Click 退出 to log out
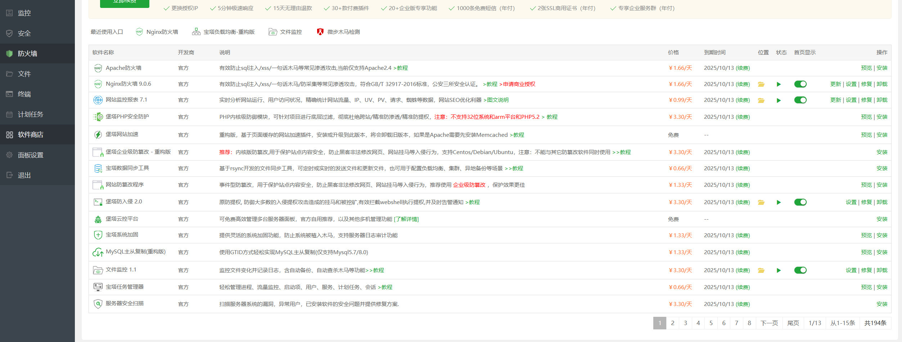Screen dimensions: 902x342 point(37,175)
